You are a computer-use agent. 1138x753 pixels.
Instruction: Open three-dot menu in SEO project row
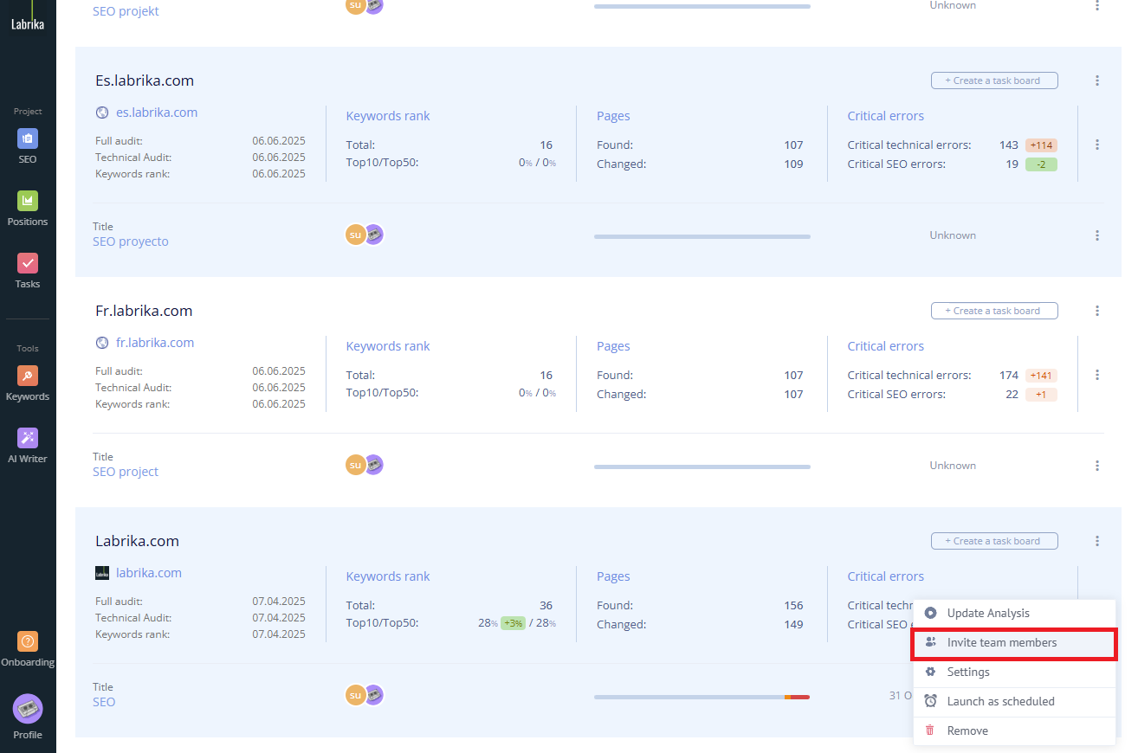pos(1097,466)
